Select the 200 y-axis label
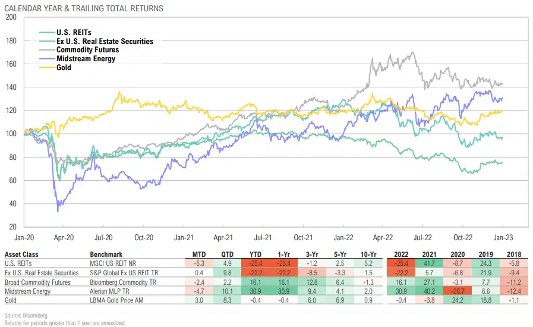The width and height of the screenshot is (533, 327). tap(11, 17)
